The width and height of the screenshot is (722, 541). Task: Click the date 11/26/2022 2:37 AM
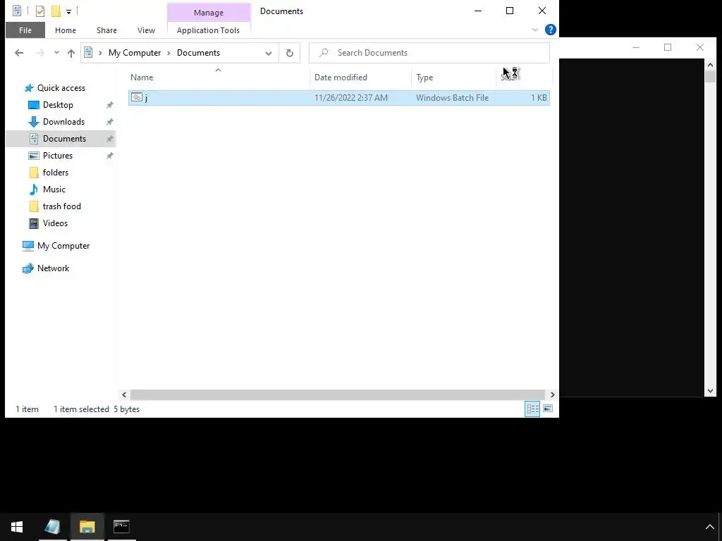click(351, 97)
